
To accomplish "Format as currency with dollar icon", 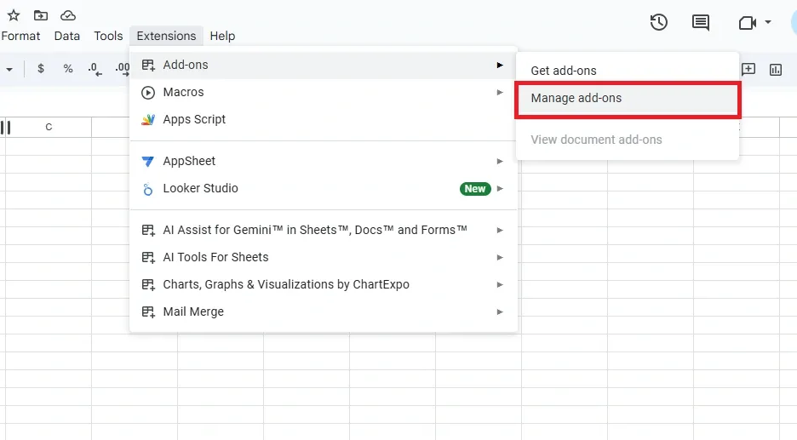I will pos(41,69).
